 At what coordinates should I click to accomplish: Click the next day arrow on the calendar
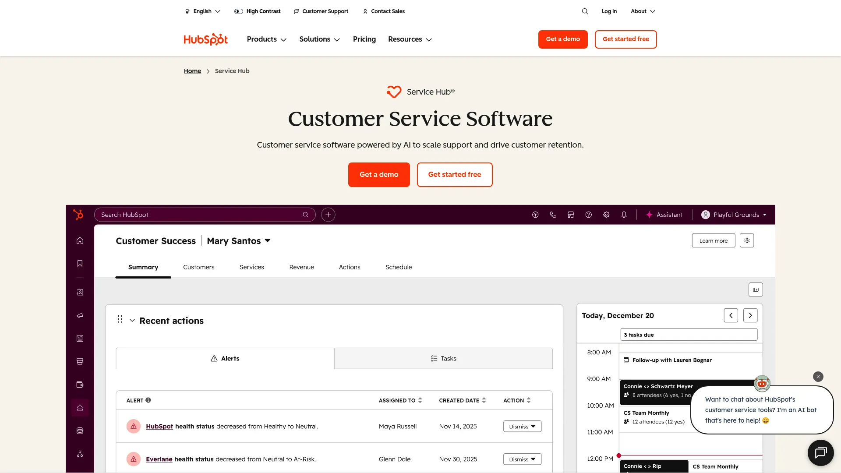coord(750,315)
